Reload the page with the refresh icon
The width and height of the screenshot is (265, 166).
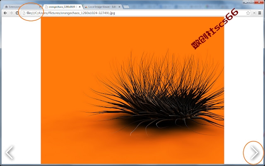[x=17, y=13]
